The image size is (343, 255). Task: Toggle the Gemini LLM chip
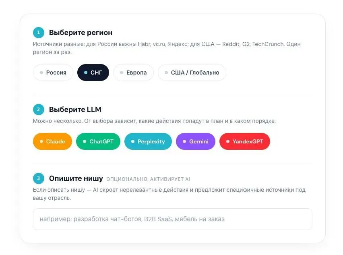tap(196, 141)
